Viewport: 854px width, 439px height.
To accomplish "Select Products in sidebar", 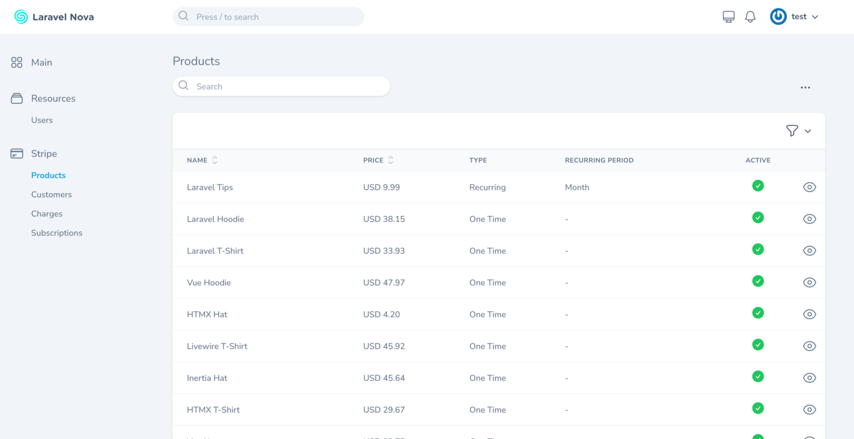I will (49, 175).
